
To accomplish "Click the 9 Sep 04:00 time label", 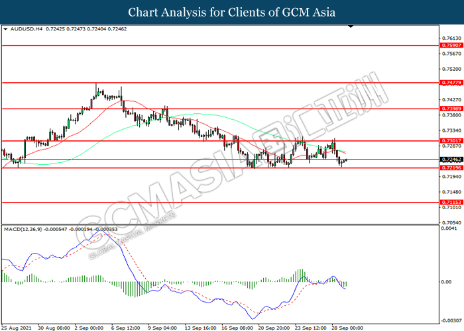I will tap(162, 328).
